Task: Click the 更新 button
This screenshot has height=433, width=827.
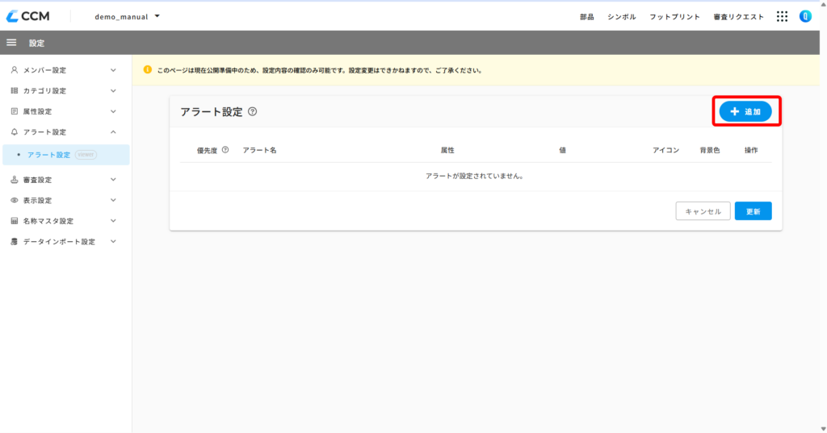Action: pyautogui.click(x=754, y=211)
